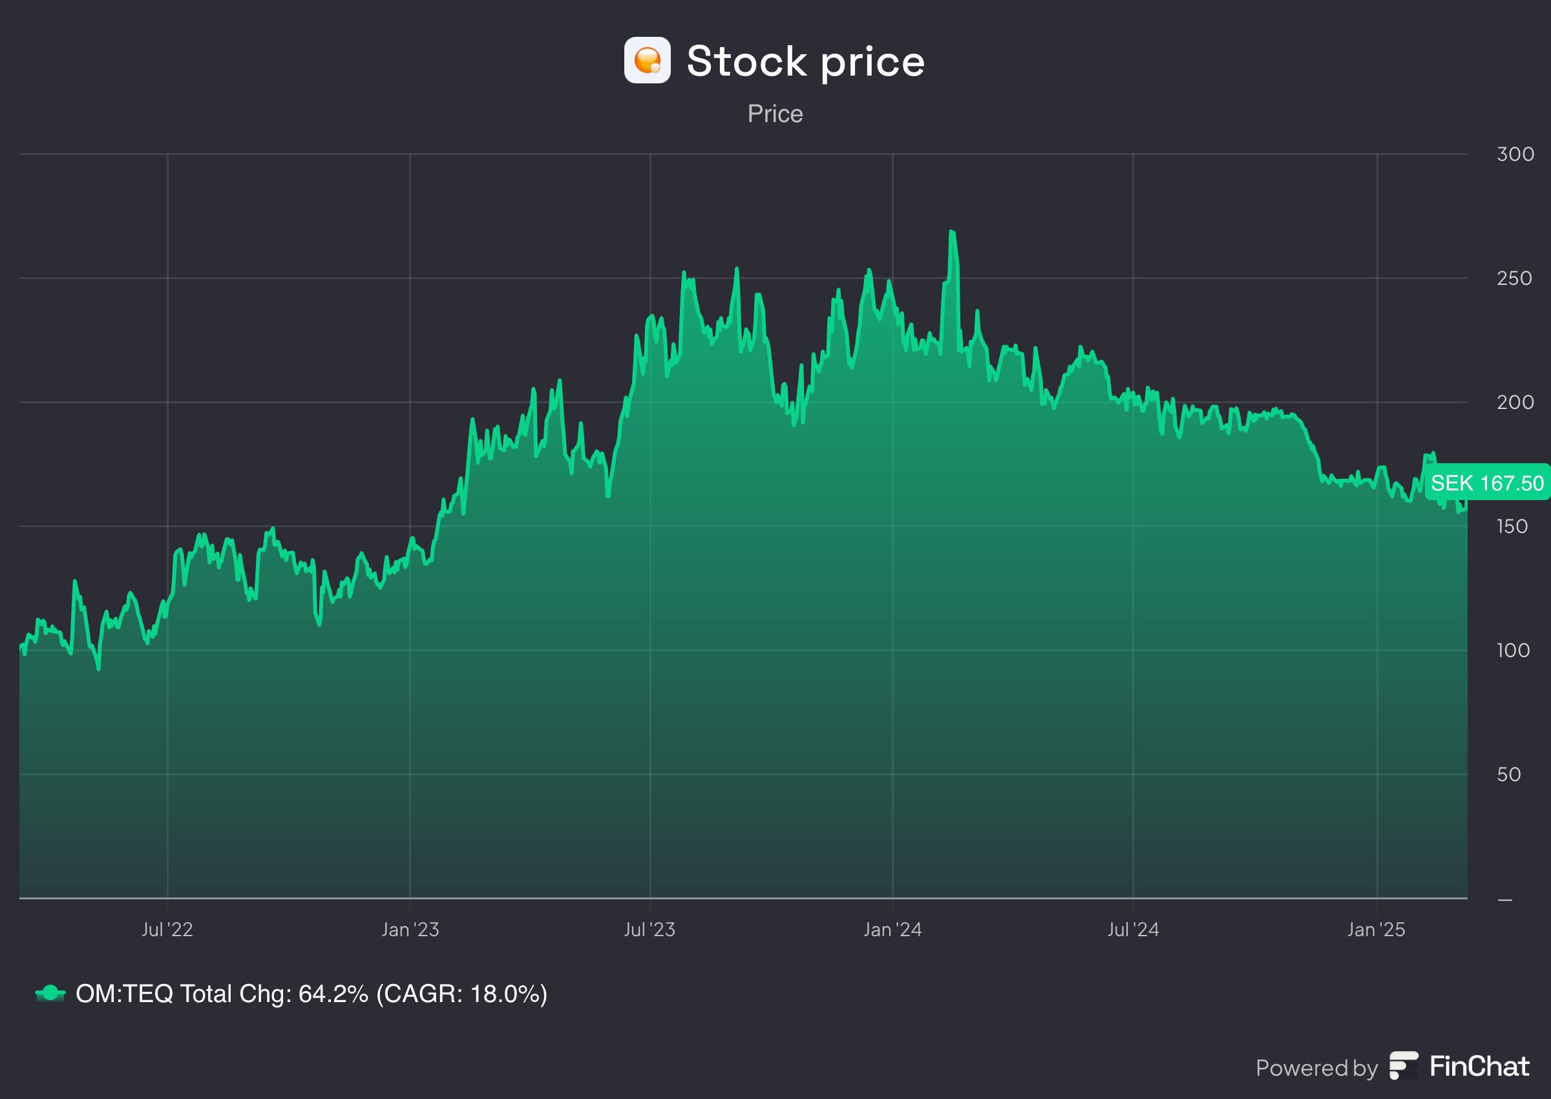
Task: Click the orange company logo icon
Action: [x=647, y=60]
